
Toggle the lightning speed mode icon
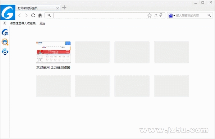coord(161,15)
